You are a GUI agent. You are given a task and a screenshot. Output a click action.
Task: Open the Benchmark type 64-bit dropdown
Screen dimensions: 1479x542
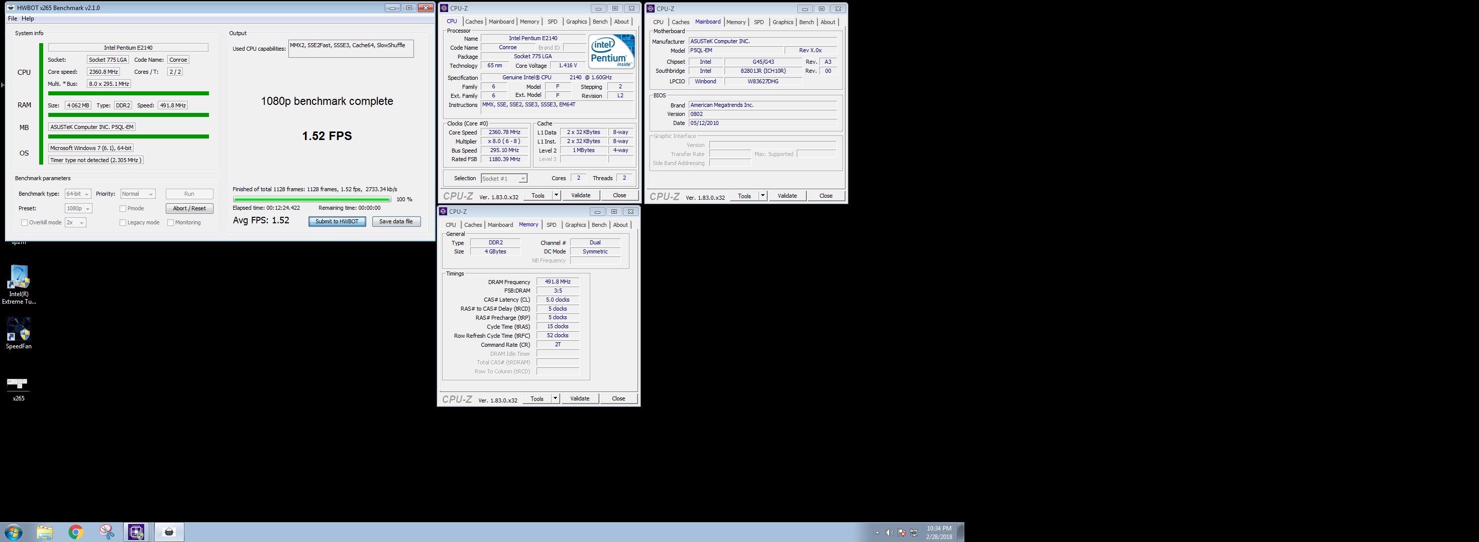(77, 194)
